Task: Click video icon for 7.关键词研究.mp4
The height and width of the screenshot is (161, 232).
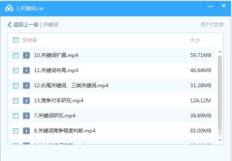Action: (x=26, y=116)
